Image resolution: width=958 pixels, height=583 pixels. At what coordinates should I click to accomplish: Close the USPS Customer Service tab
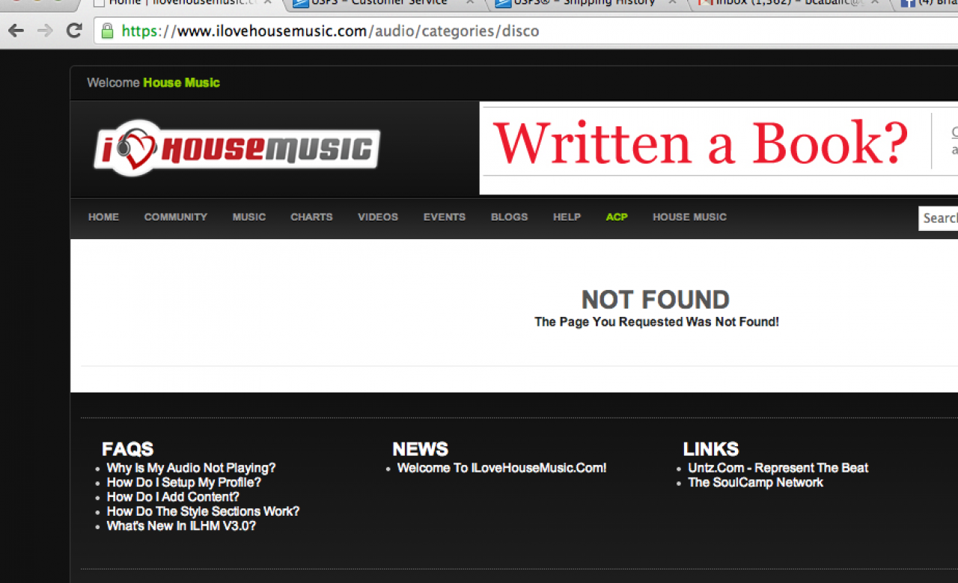[470, 2]
